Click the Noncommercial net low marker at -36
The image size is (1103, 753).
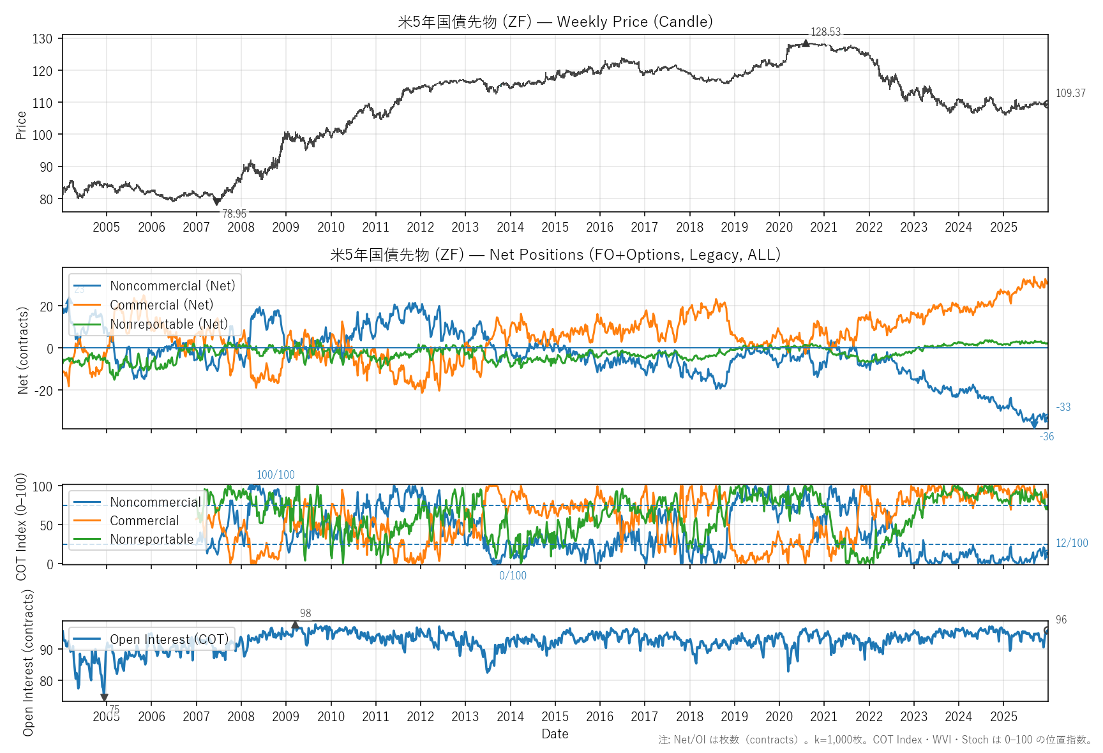tap(1035, 424)
